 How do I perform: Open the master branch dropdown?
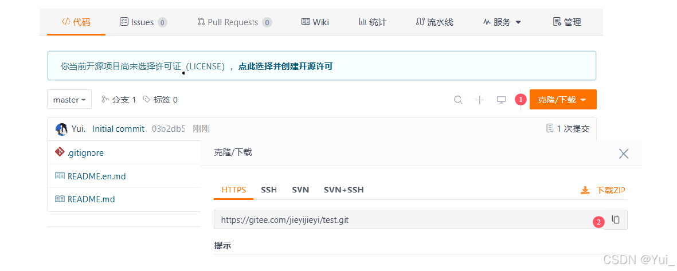point(69,100)
